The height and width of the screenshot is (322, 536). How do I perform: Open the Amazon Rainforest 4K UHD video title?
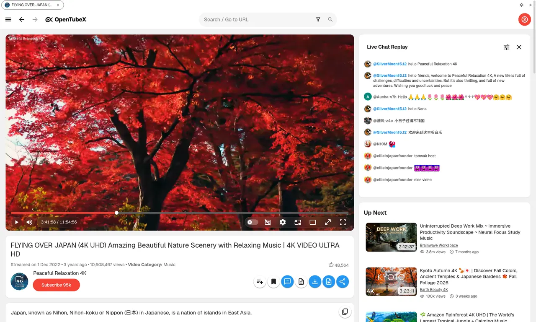click(467, 317)
